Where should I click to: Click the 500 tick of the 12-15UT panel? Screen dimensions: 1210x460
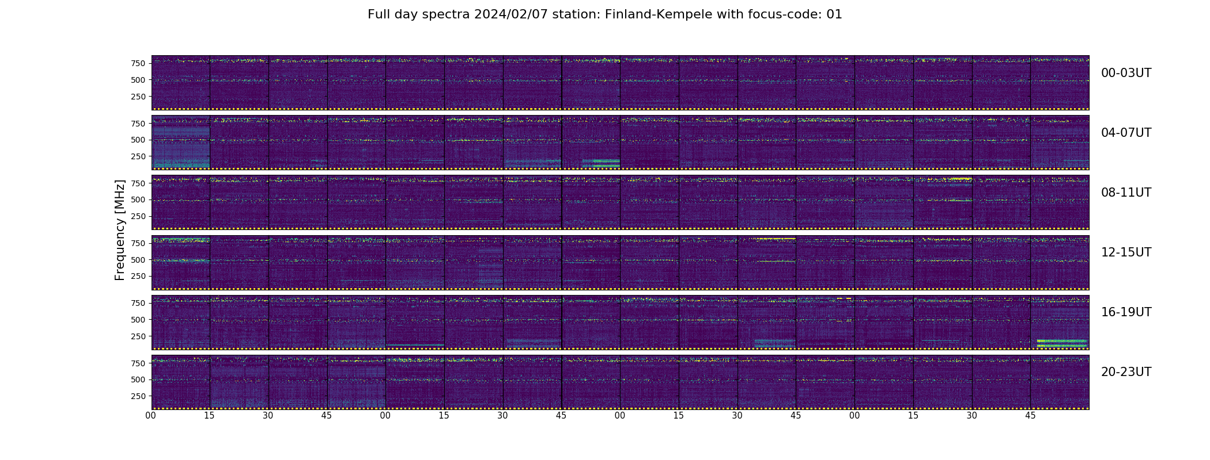[x=138, y=260]
